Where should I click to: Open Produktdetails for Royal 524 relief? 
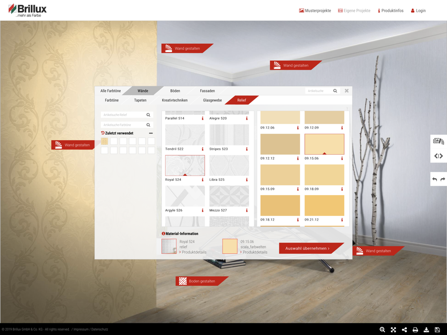point(193,252)
